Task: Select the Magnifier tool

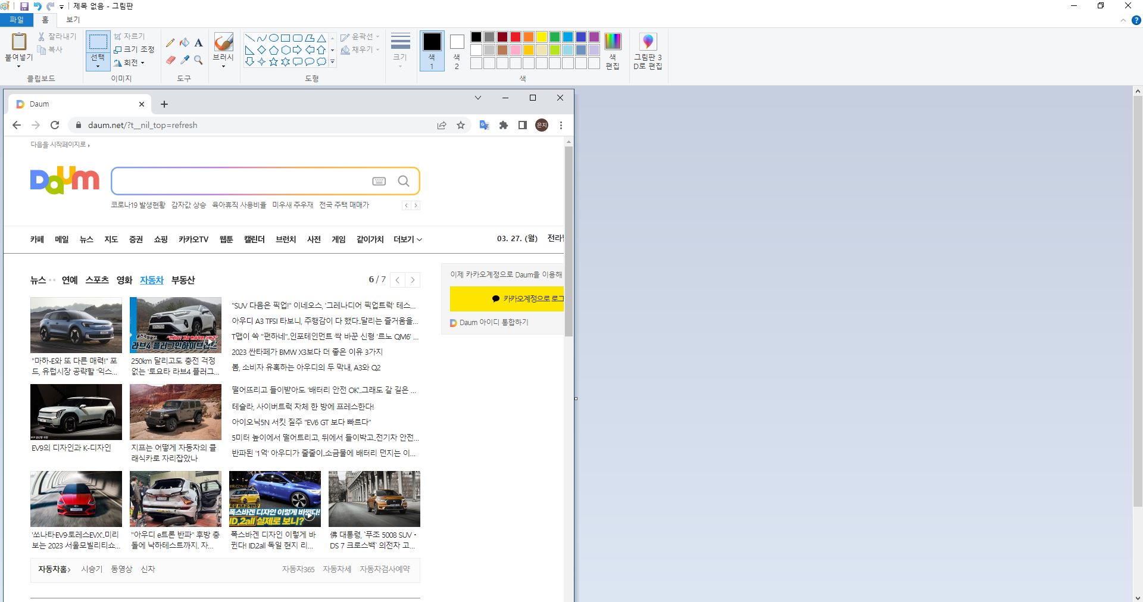Action: [x=199, y=60]
